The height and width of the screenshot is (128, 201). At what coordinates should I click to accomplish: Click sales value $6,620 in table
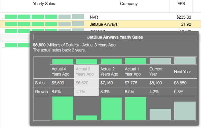pyautogui.click(x=82, y=83)
